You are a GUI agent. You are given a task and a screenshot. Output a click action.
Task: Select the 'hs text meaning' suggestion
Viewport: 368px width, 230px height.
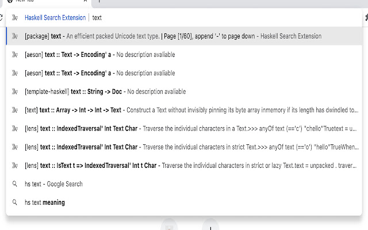[x=184, y=202]
